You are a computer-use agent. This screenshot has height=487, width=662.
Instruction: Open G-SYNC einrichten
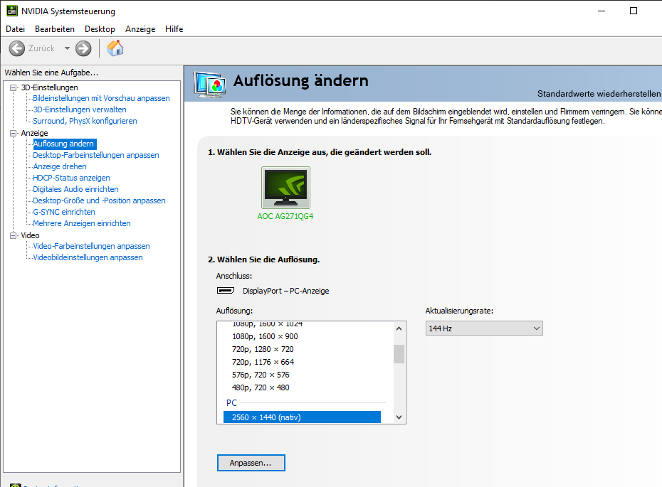click(x=64, y=212)
